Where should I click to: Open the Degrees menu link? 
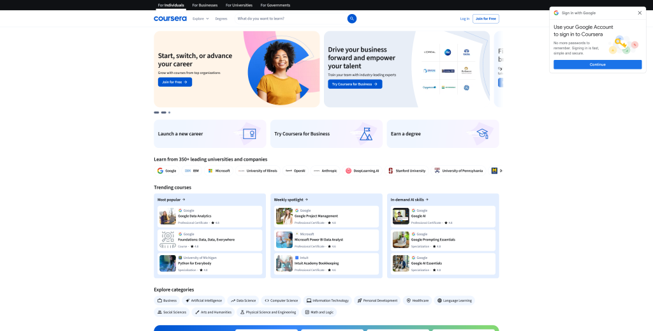[221, 18]
